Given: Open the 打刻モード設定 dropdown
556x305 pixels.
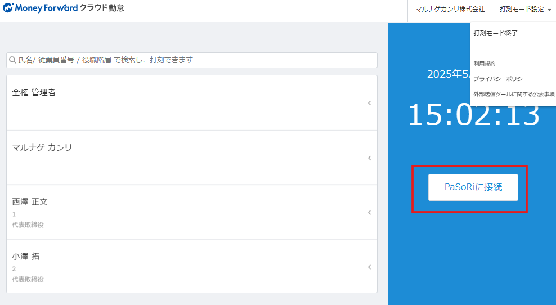Looking at the screenshot, I should (522, 9).
